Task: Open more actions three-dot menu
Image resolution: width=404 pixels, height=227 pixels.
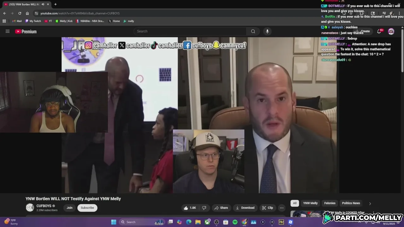Action: (282, 208)
